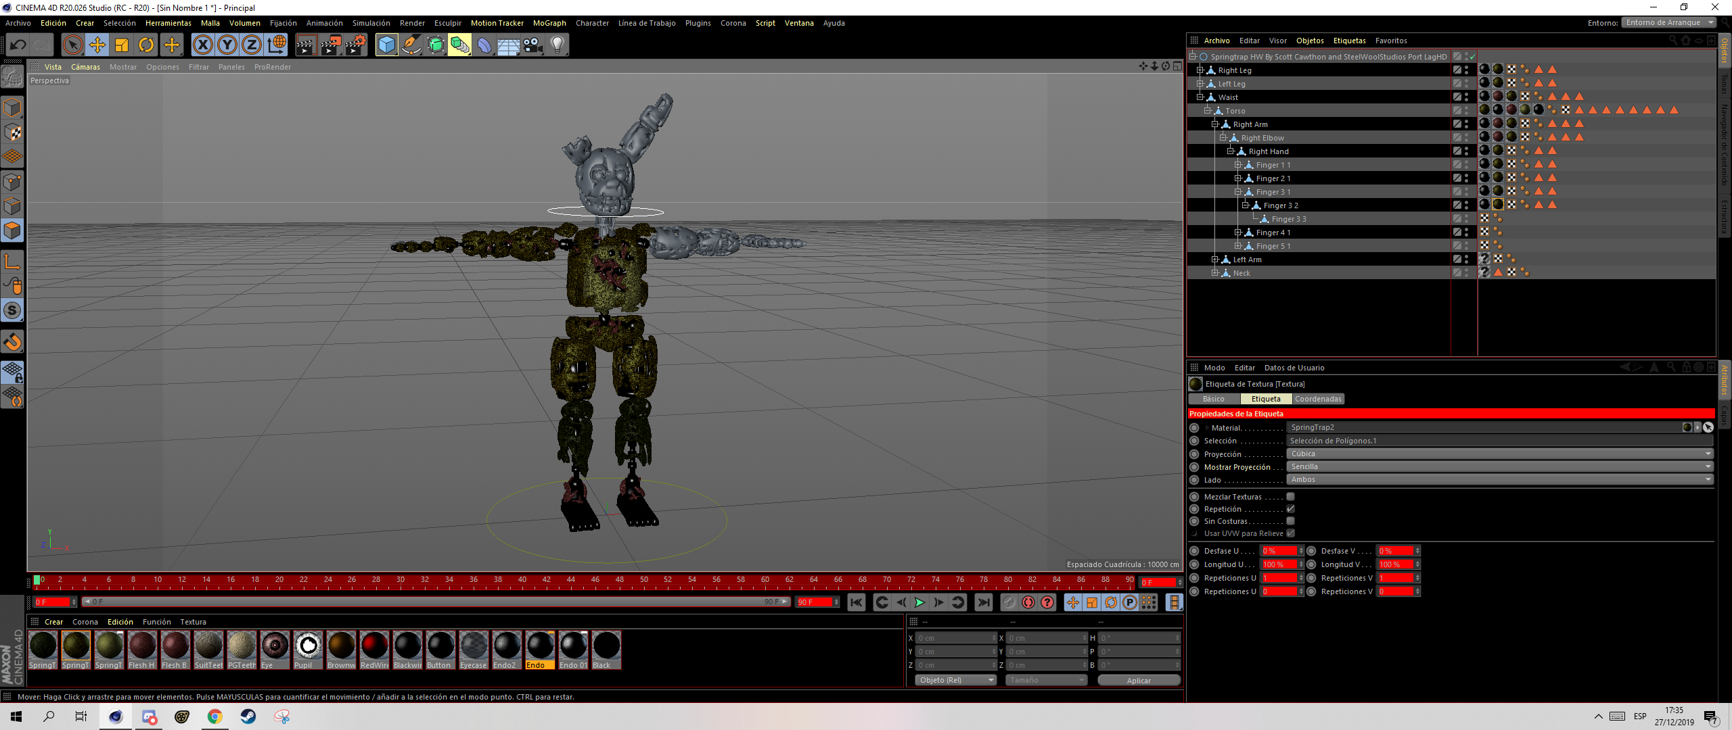This screenshot has height=730, width=1732.
Task: Toggle Z axis lock
Action: 252,45
